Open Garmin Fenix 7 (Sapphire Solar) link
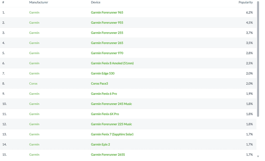This screenshot has height=161, width=265. click(112, 134)
